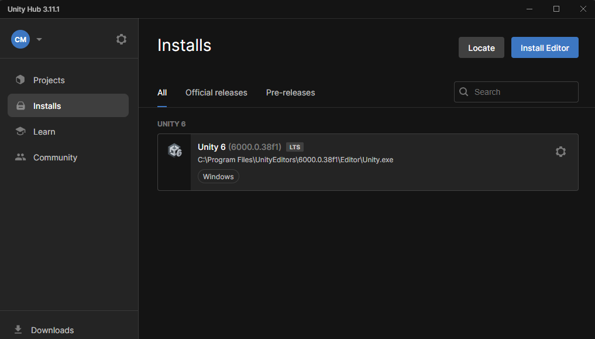Click the Locate button
595x339 pixels.
click(481, 47)
